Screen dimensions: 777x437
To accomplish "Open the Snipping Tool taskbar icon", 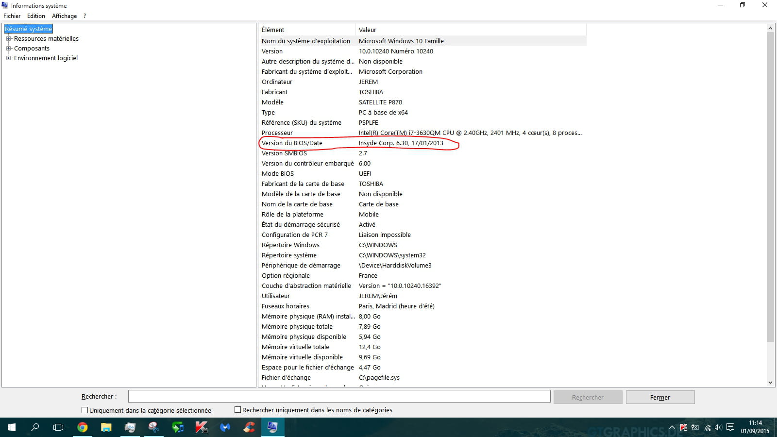I will tap(154, 427).
